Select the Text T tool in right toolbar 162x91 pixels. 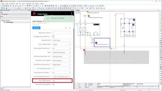161,65
